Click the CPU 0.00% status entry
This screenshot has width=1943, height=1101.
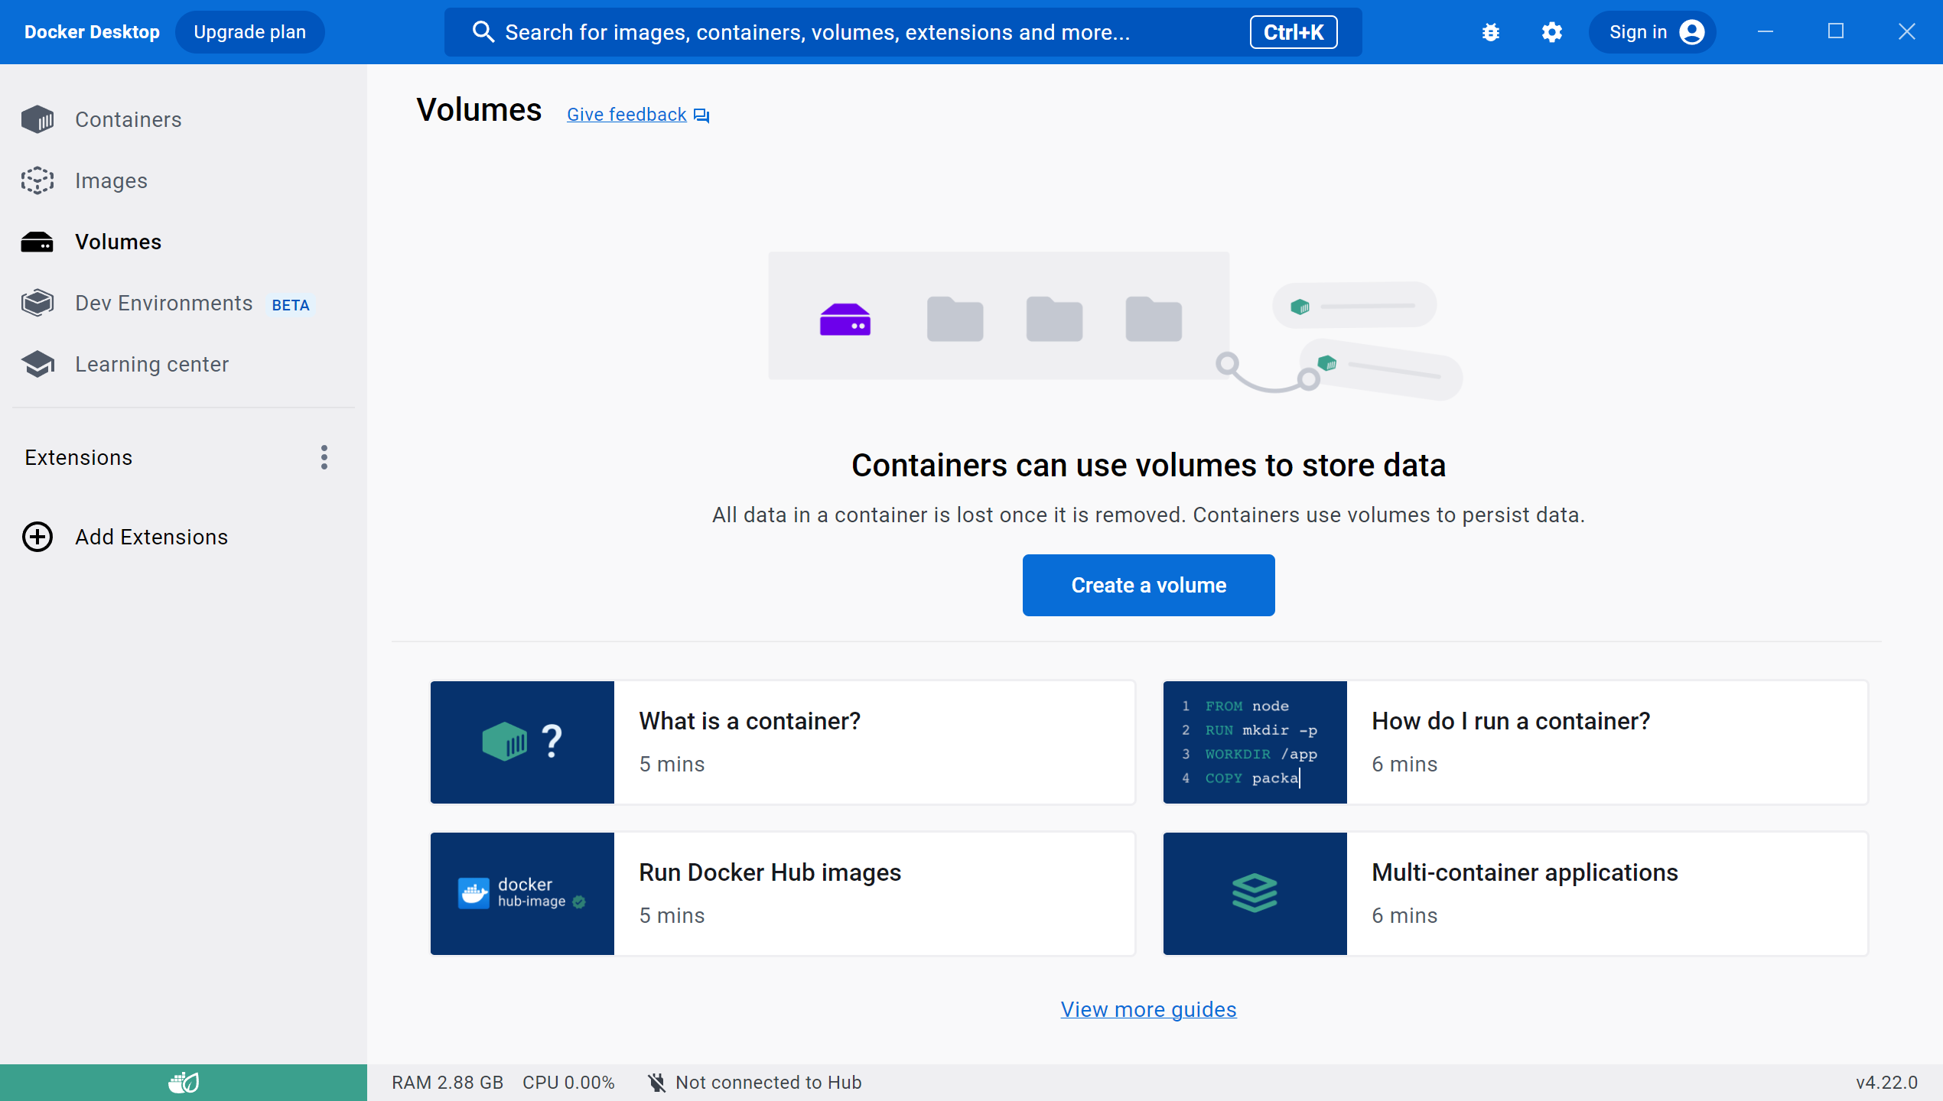click(568, 1083)
